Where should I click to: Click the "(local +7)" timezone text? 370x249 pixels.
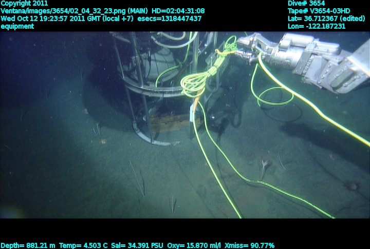click(x=118, y=18)
